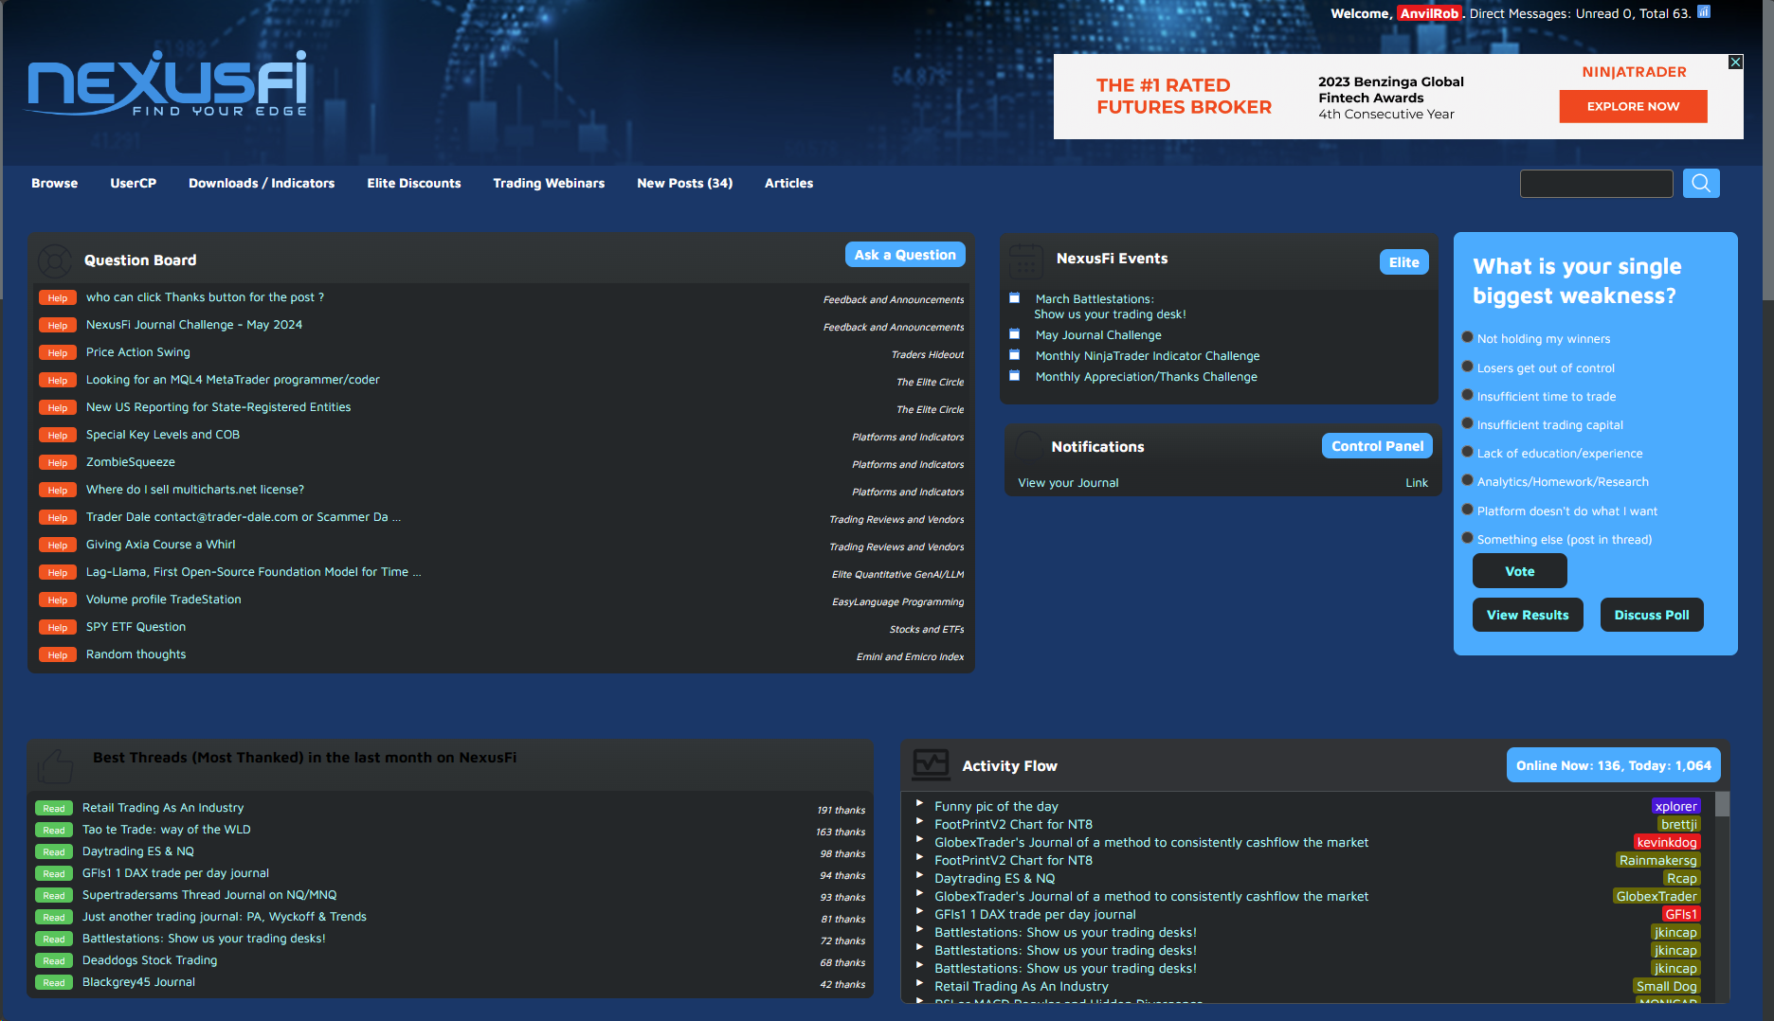Click the Ask a Question button
The height and width of the screenshot is (1021, 1774).
905,255
